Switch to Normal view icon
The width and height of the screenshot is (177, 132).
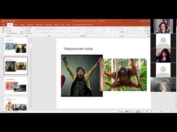coord(138,112)
